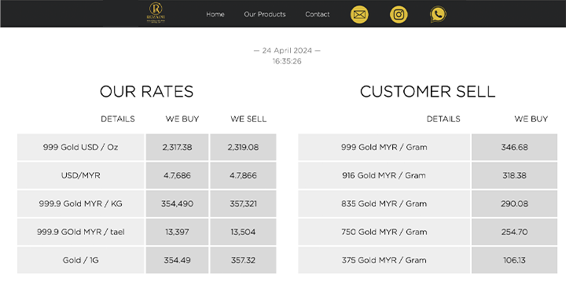Click the 346.68 customer sell price
Image resolution: width=566 pixels, height=297 pixels.
pos(514,147)
